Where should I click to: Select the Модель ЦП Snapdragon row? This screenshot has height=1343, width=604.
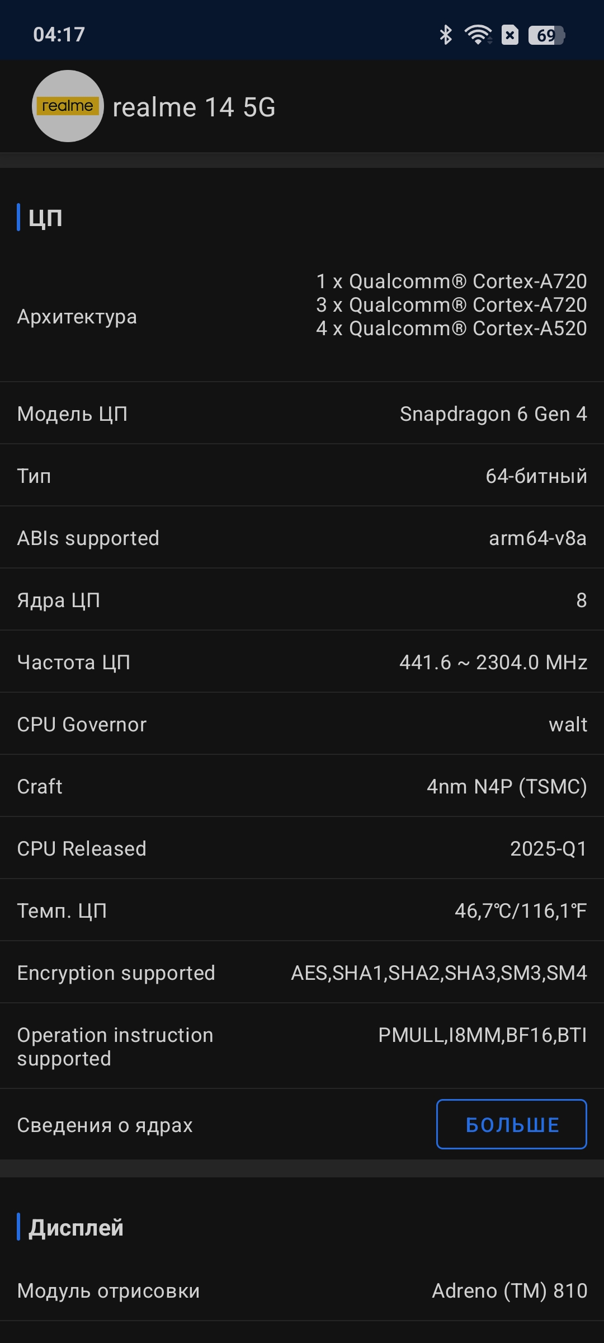click(x=302, y=414)
